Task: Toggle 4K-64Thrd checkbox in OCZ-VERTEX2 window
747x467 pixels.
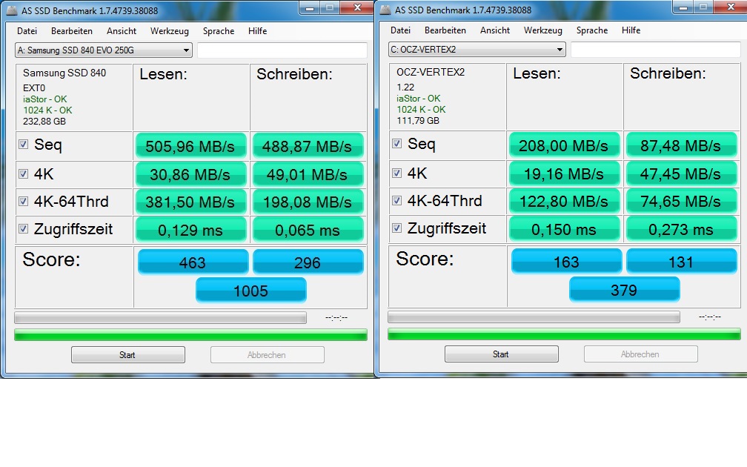Action: [396, 201]
